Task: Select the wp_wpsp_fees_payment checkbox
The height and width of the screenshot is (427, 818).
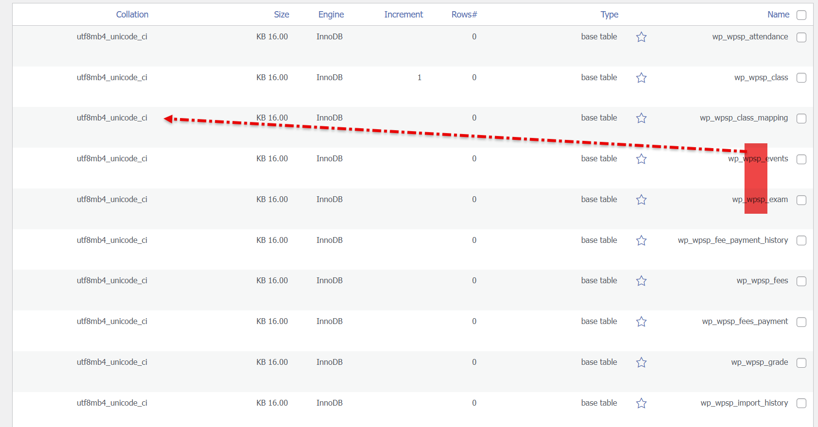Action: tap(801, 322)
